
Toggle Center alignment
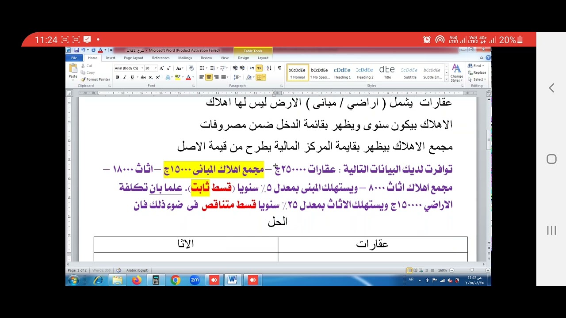209,77
